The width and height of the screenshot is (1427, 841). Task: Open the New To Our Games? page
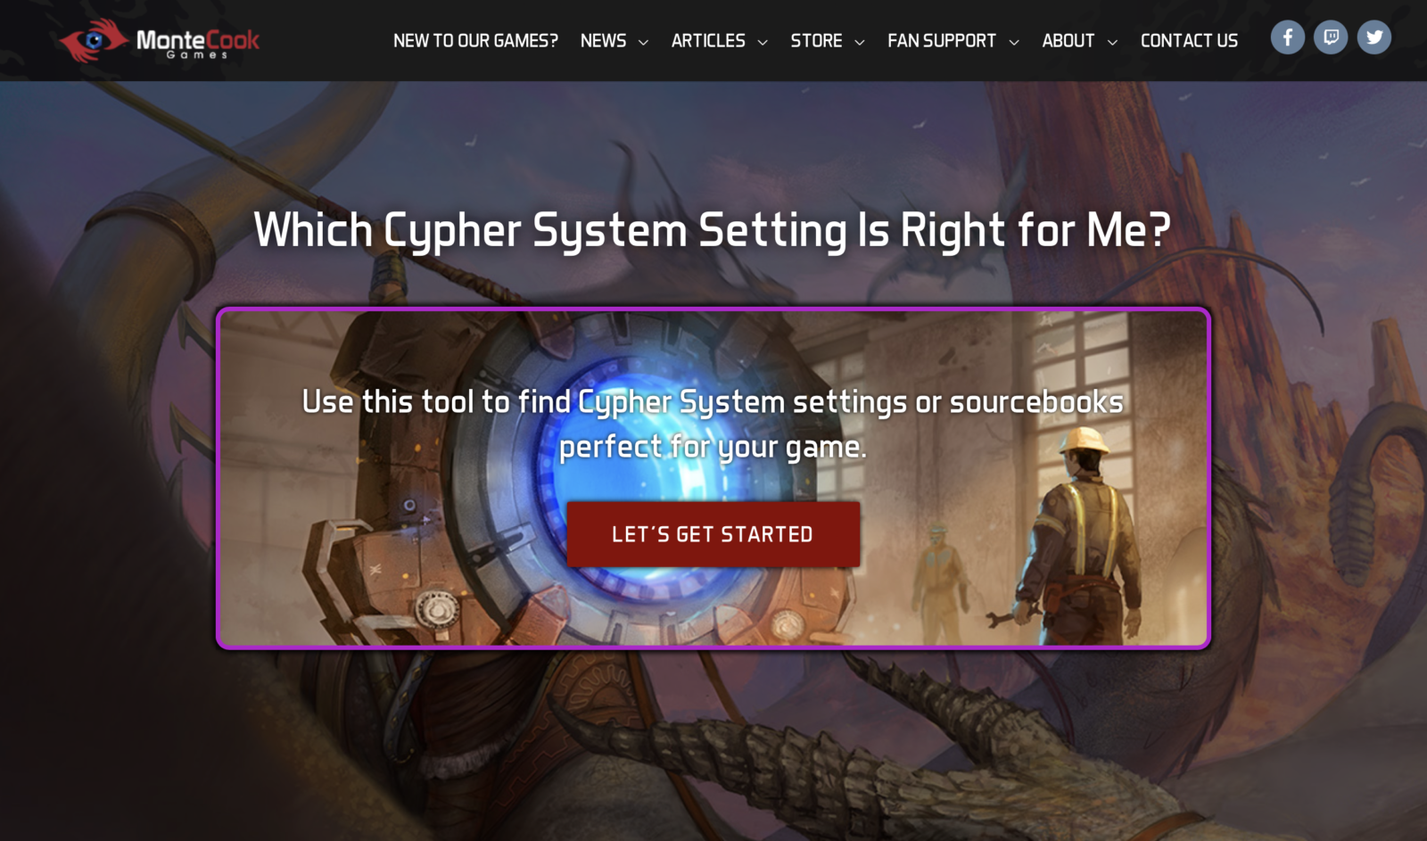coord(475,41)
